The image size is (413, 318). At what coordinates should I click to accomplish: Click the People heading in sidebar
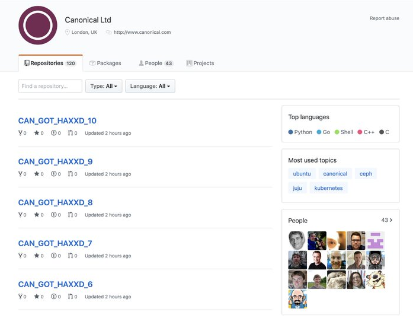[297, 221]
